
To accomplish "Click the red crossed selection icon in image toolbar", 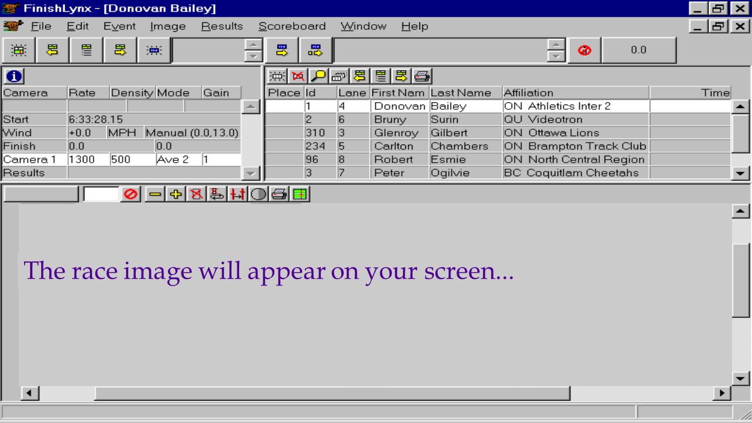I will [x=195, y=194].
